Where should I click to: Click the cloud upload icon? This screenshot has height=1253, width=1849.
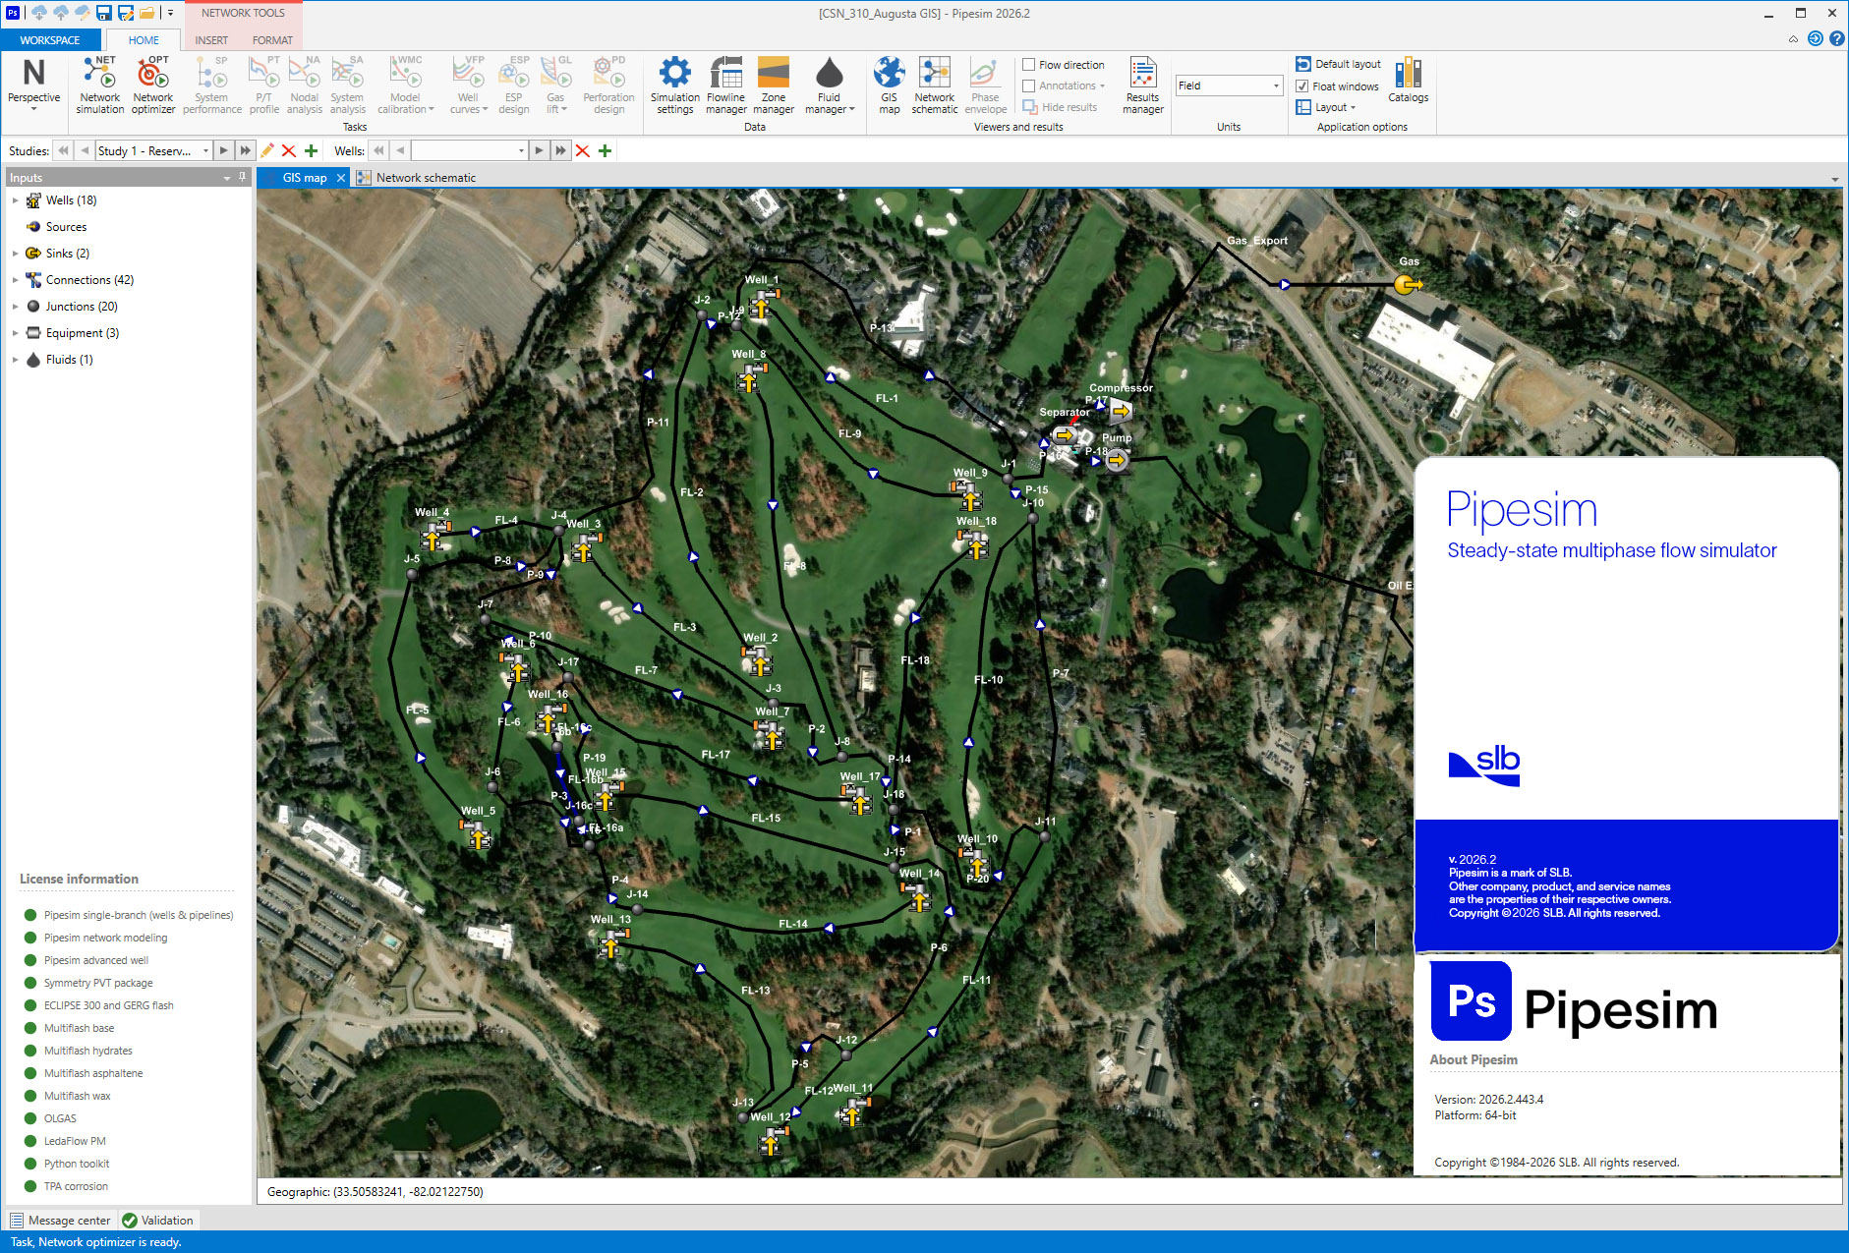(60, 13)
